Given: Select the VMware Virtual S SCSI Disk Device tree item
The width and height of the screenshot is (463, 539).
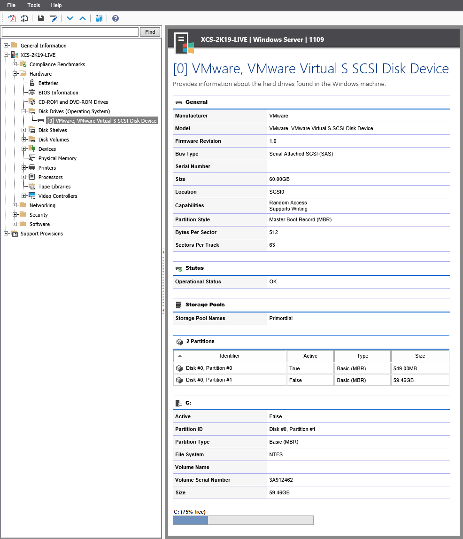Looking at the screenshot, I should click(102, 121).
